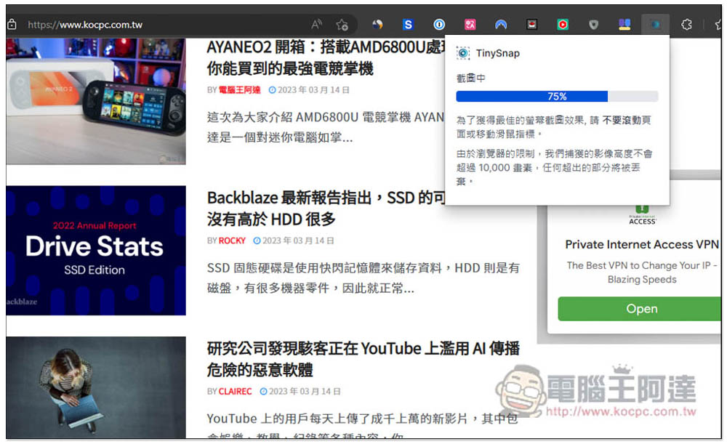The image size is (727, 444).
Task: Click the site lock icon in address bar
Action: (x=12, y=25)
